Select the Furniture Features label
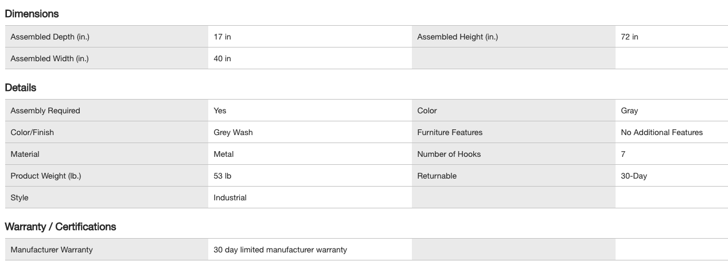Viewport: 728px width, 261px height. coord(450,132)
